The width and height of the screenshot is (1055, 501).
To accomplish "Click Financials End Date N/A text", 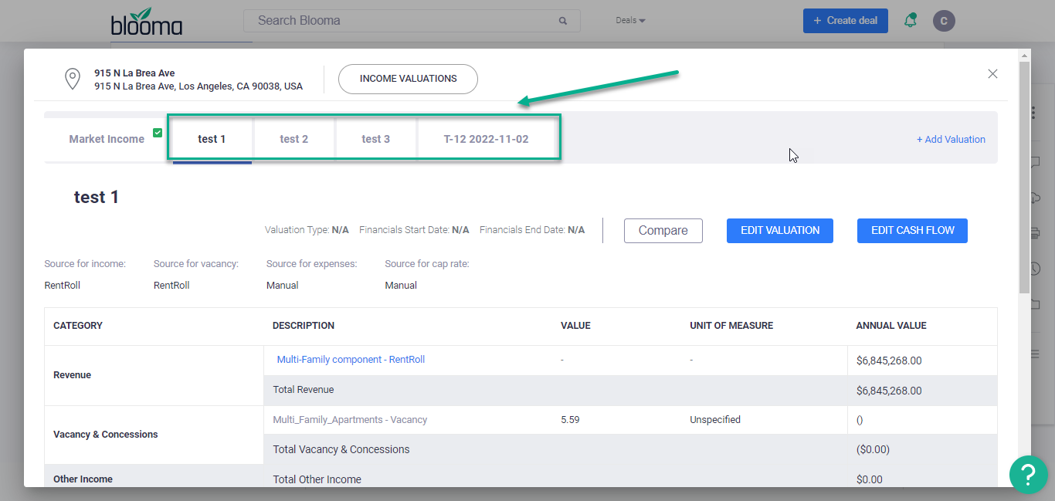I will (x=532, y=230).
